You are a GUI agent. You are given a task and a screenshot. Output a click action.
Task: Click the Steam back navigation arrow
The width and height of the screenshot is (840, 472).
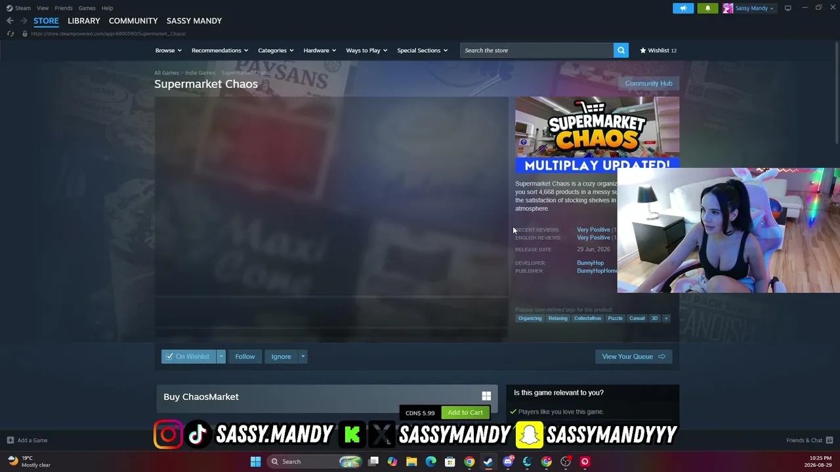pyautogui.click(x=10, y=21)
